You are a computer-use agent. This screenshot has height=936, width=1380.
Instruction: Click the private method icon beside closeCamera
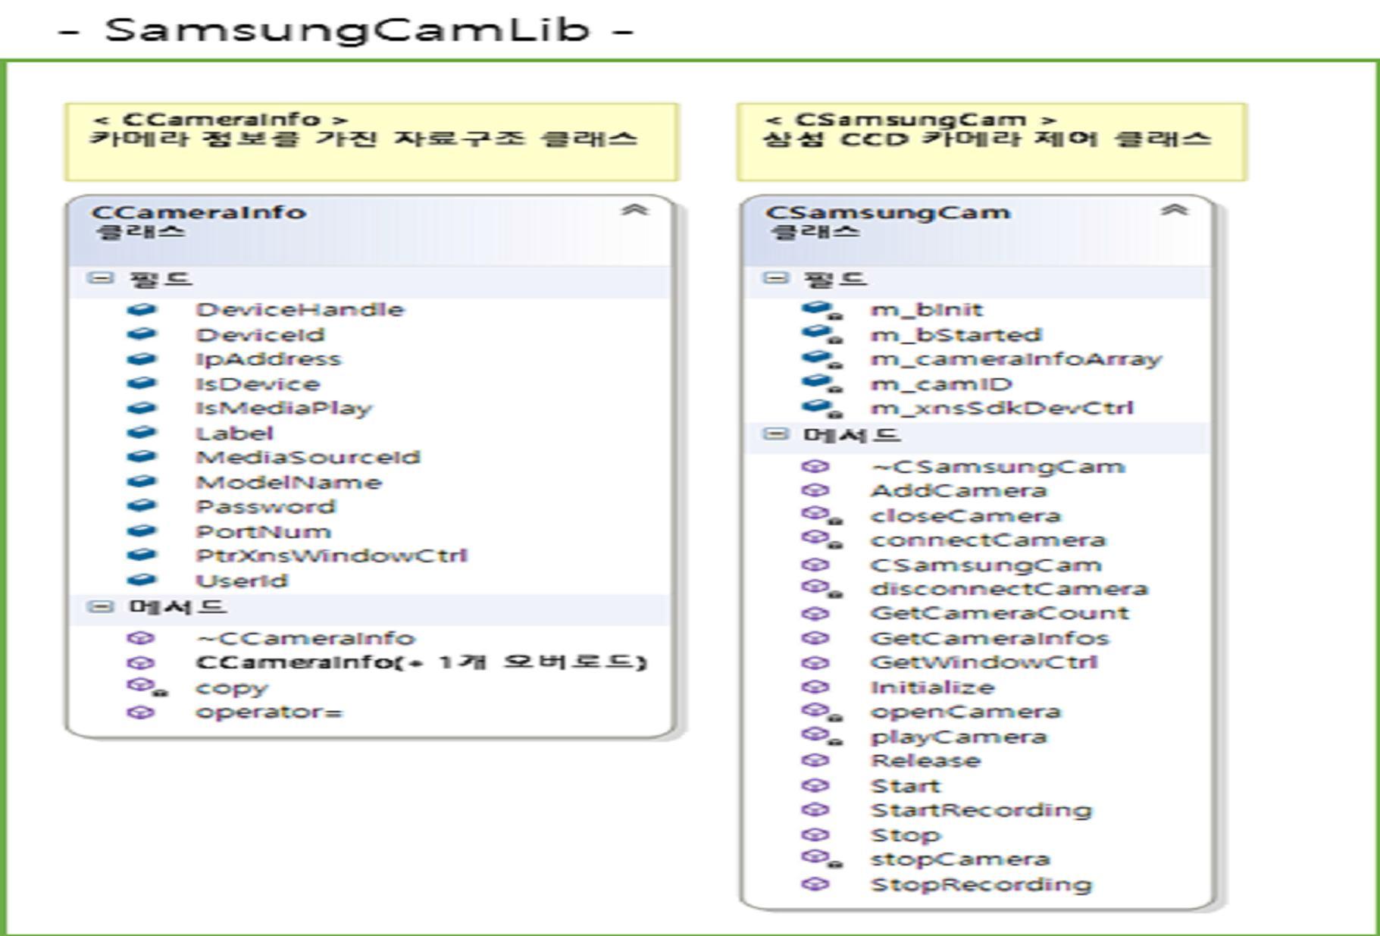(x=822, y=516)
